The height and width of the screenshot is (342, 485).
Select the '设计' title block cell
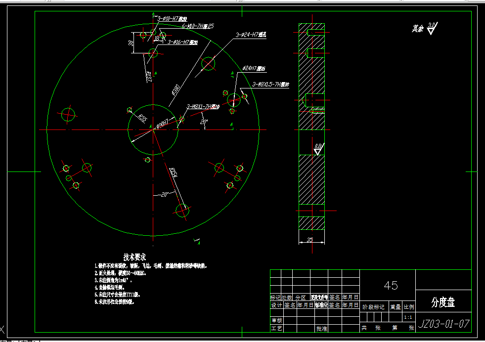click(x=276, y=305)
